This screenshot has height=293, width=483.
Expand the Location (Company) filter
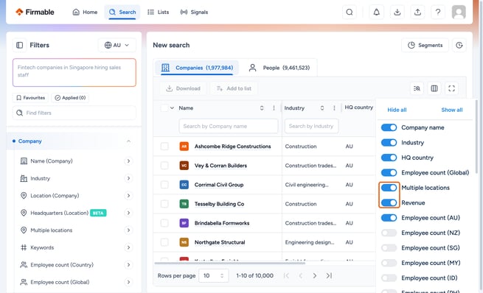[128, 196]
